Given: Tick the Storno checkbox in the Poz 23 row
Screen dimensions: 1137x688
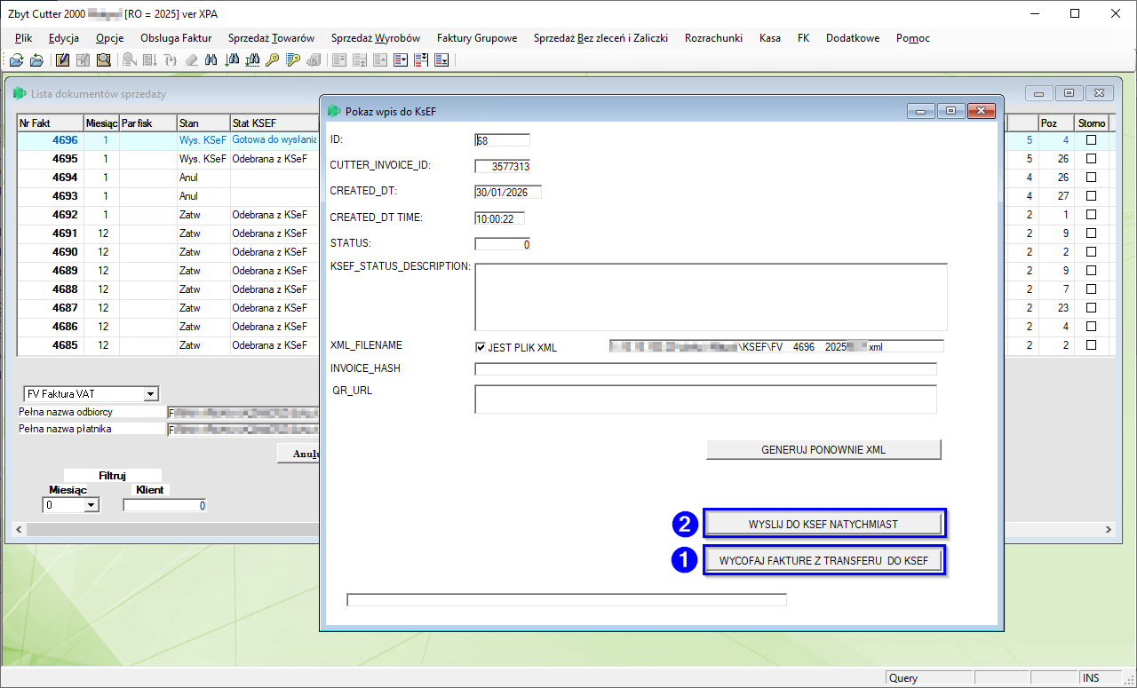Looking at the screenshot, I should click(1091, 308).
